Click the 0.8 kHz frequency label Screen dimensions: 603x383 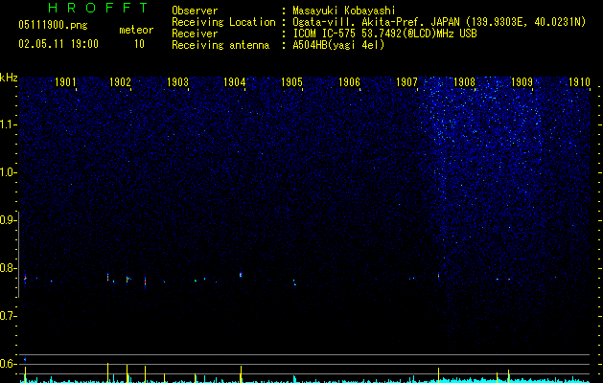click(x=8, y=268)
